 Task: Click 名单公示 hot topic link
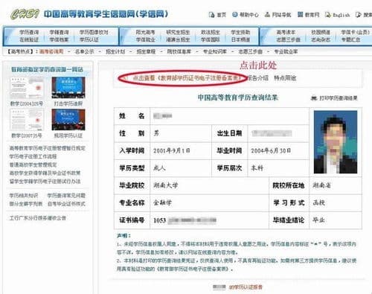84,51
